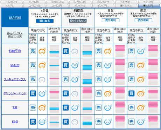Image resolution: width=161 pixels, height=130 pixels.
Task: Switch to the スイス/円 currency tab
Action: click(35, 2)
